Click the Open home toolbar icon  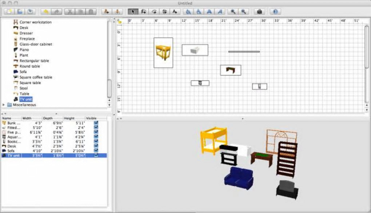[x=20, y=12]
